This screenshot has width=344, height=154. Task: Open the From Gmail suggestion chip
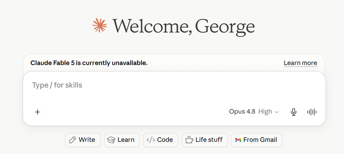(257, 140)
